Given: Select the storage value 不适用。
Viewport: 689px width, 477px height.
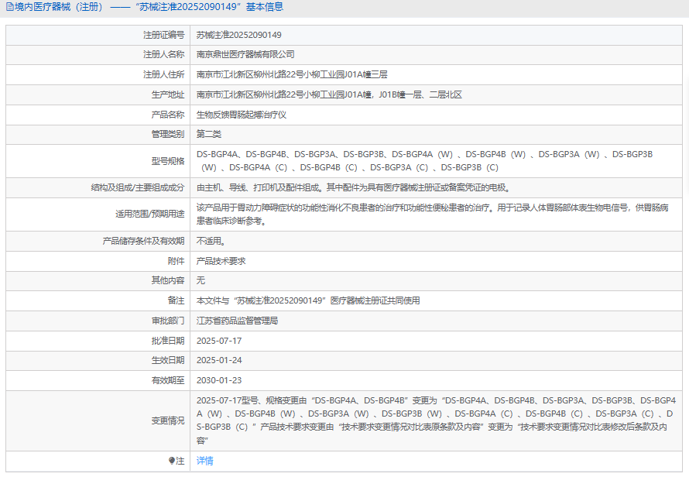Looking at the screenshot, I should [x=211, y=241].
